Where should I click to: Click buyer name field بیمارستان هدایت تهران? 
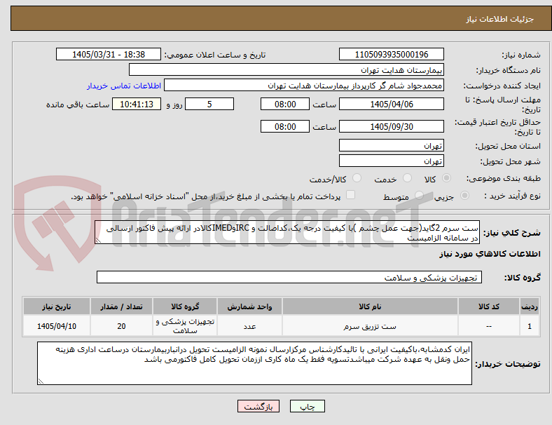click(x=287, y=69)
